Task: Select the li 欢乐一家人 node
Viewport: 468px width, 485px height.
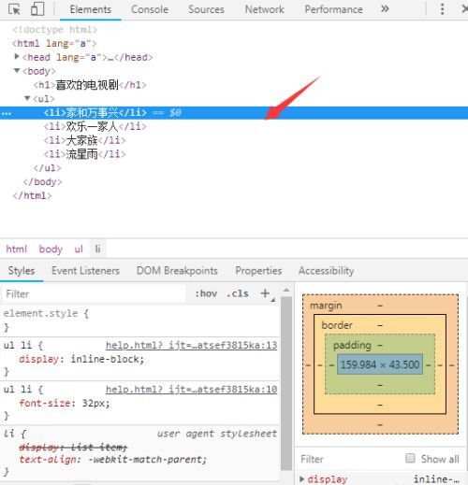Action: coord(95,126)
